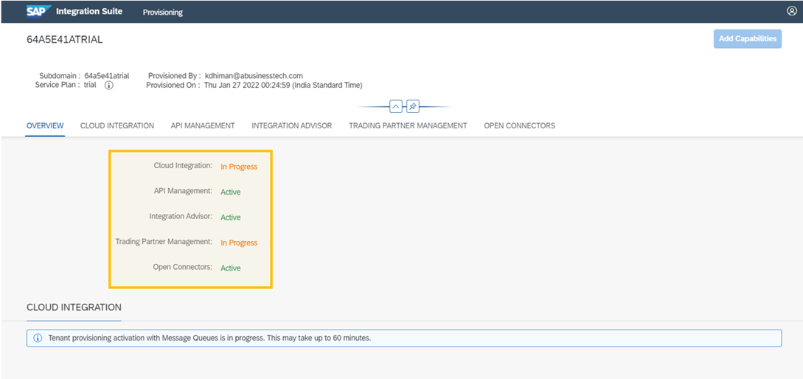Switch to the API Management tab
Image resolution: width=803 pixels, height=379 pixels.
[203, 125]
